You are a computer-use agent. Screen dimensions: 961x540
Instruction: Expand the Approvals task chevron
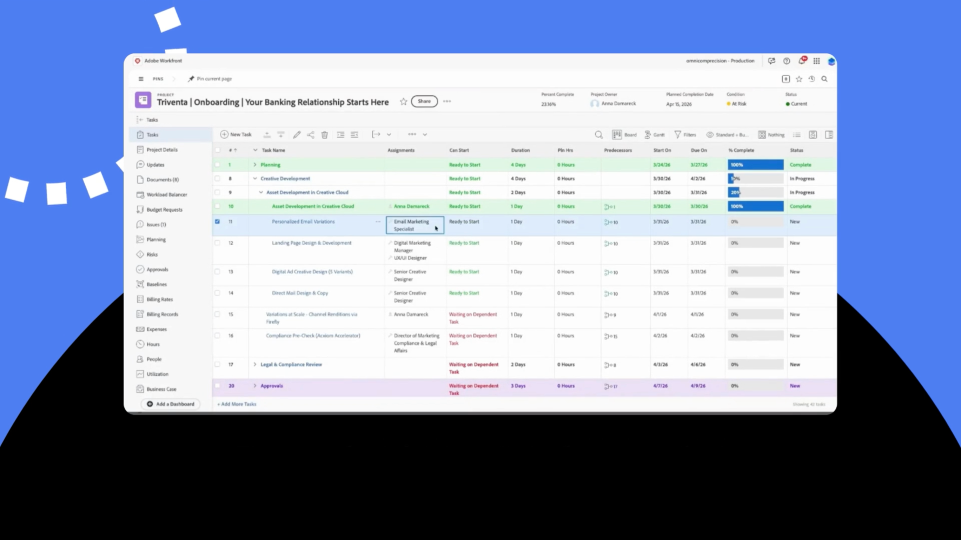255,386
